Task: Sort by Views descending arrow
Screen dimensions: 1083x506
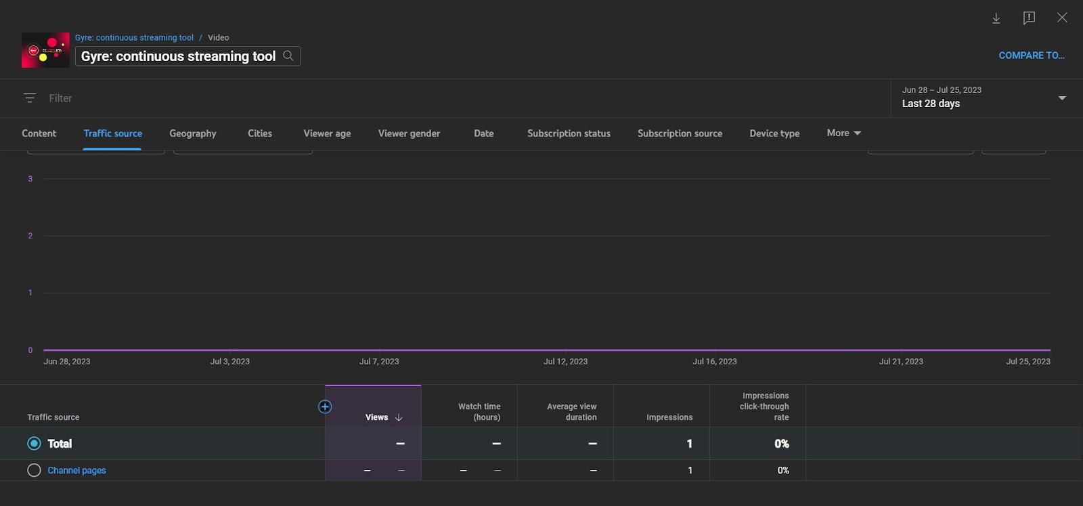Action: click(x=399, y=417)
